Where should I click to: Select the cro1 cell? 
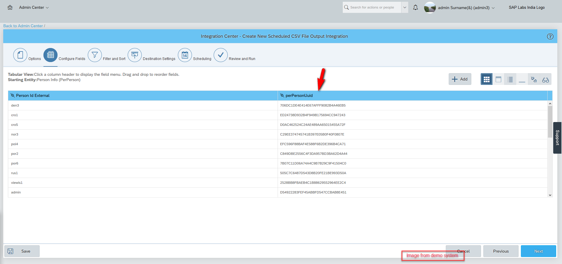click(143, 115)
